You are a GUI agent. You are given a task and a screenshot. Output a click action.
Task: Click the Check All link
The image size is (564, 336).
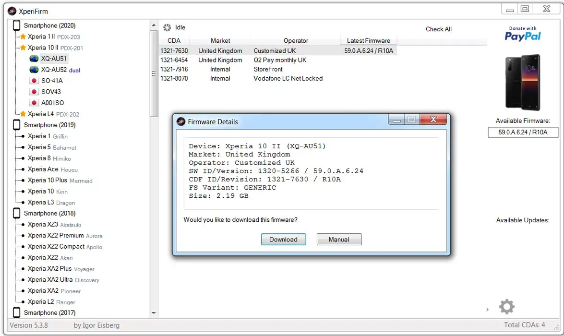click(x=438, y=29)
